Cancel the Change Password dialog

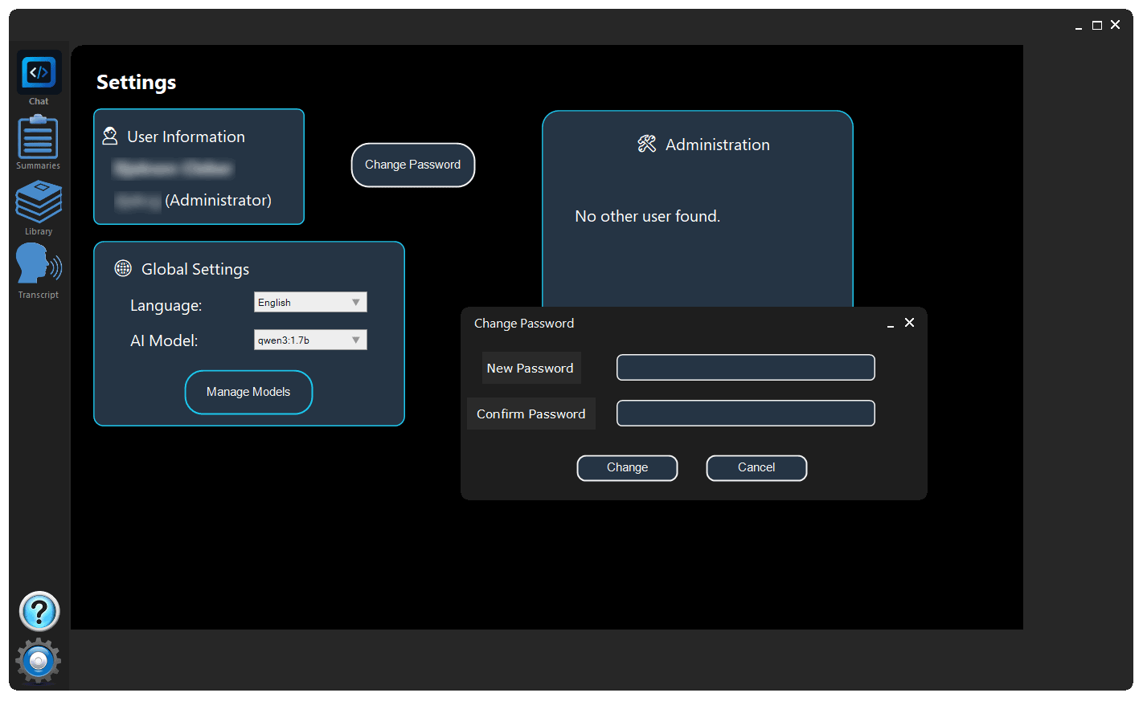tap(756, 467)
